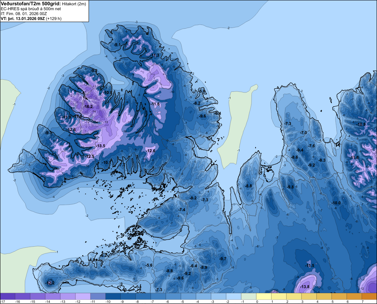Click the dark blue color-scale swatch between -10 and -9

pyautogui.click(x=113, y=296)
